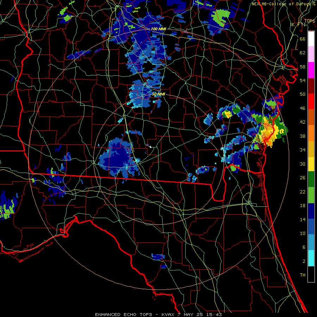
Task: Click the 26 scale label
Action: point(303,178)
